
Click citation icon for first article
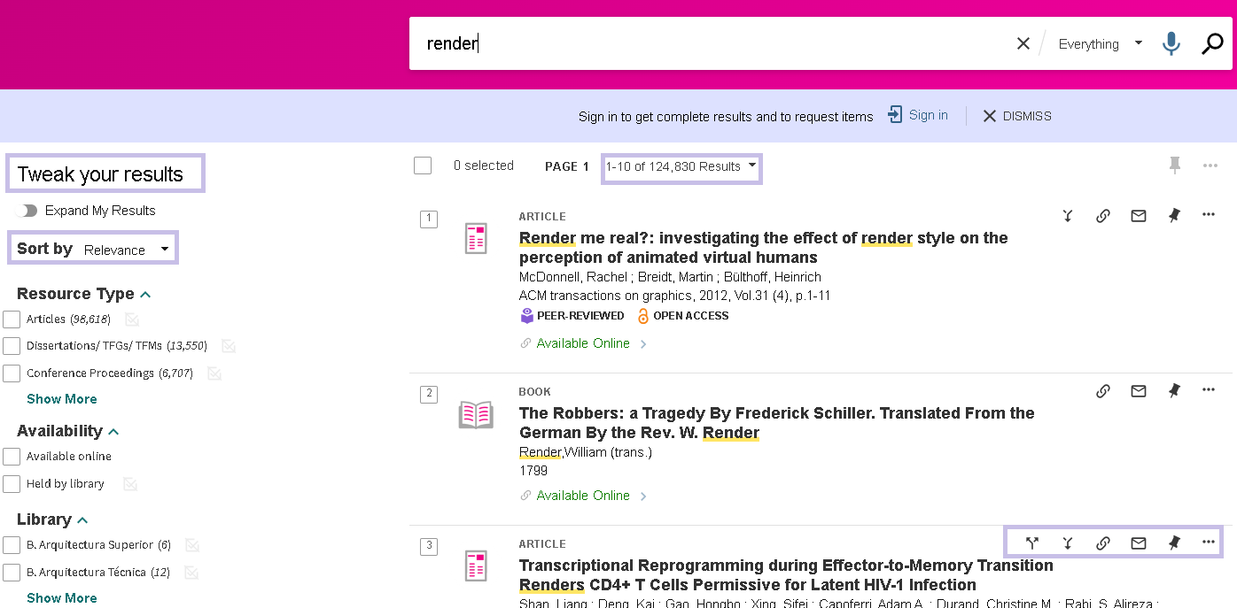click(1068, 216)
